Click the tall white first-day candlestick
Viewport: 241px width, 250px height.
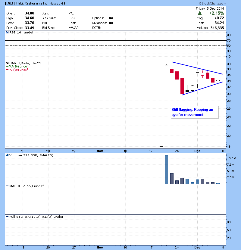[x=166, y=80]
